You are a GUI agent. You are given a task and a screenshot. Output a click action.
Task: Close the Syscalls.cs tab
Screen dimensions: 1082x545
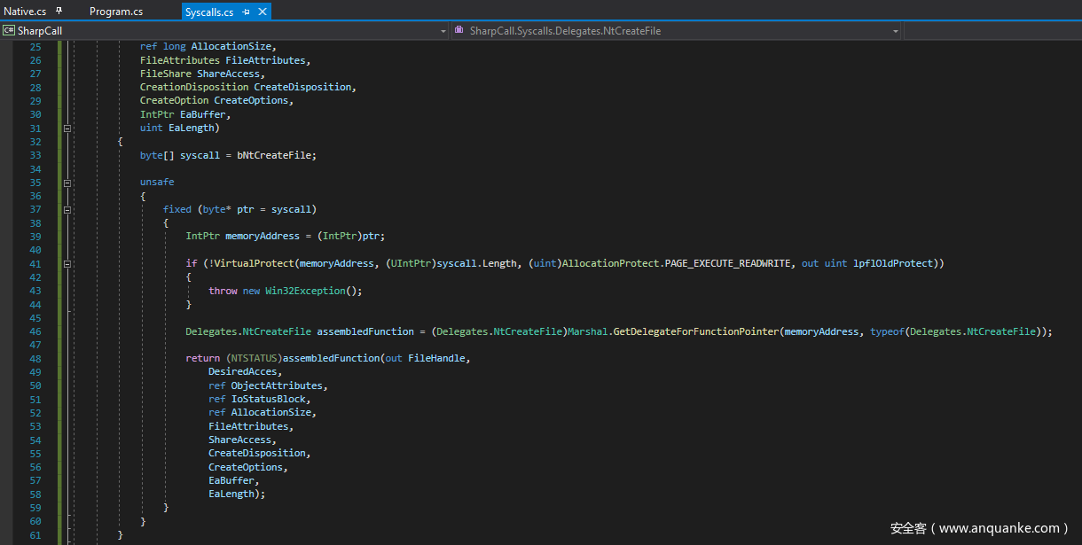pyautogui.click(x=262, y=12)
